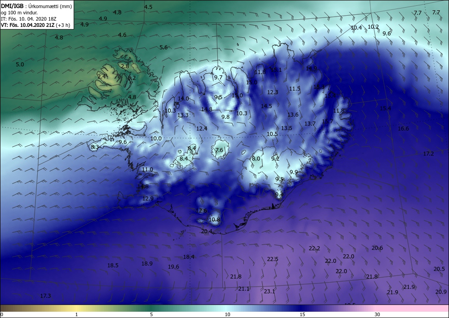Click the 4.5 value on the map

click(x=148, y=7)
